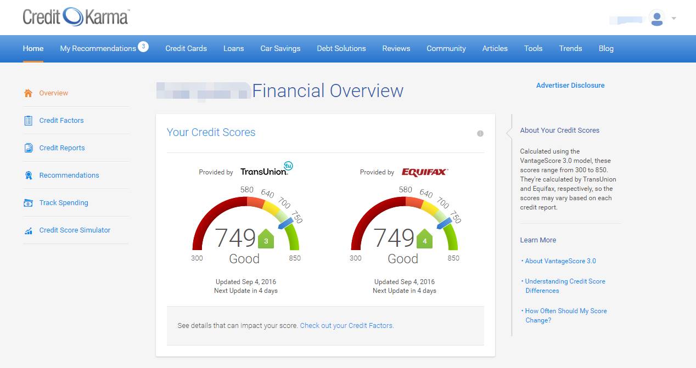Click the Your Credit Scores heading
The image size is (696, 368).
coord(211,132)
